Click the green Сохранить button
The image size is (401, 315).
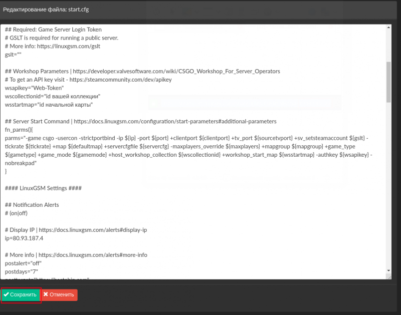21,295
